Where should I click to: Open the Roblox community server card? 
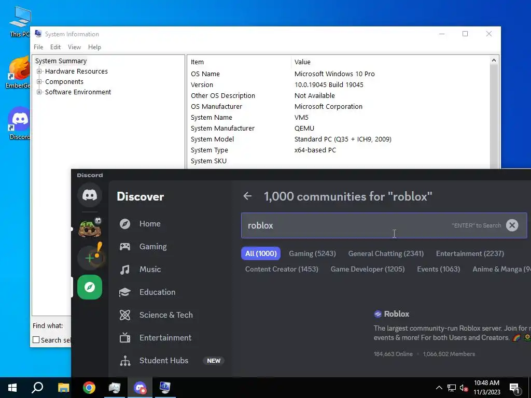point(452,333)
